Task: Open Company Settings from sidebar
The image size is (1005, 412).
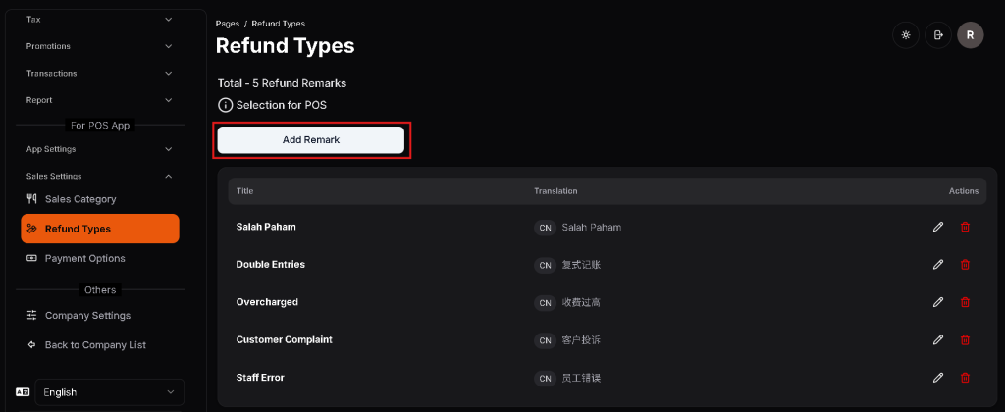Action: tap(87, 316)
